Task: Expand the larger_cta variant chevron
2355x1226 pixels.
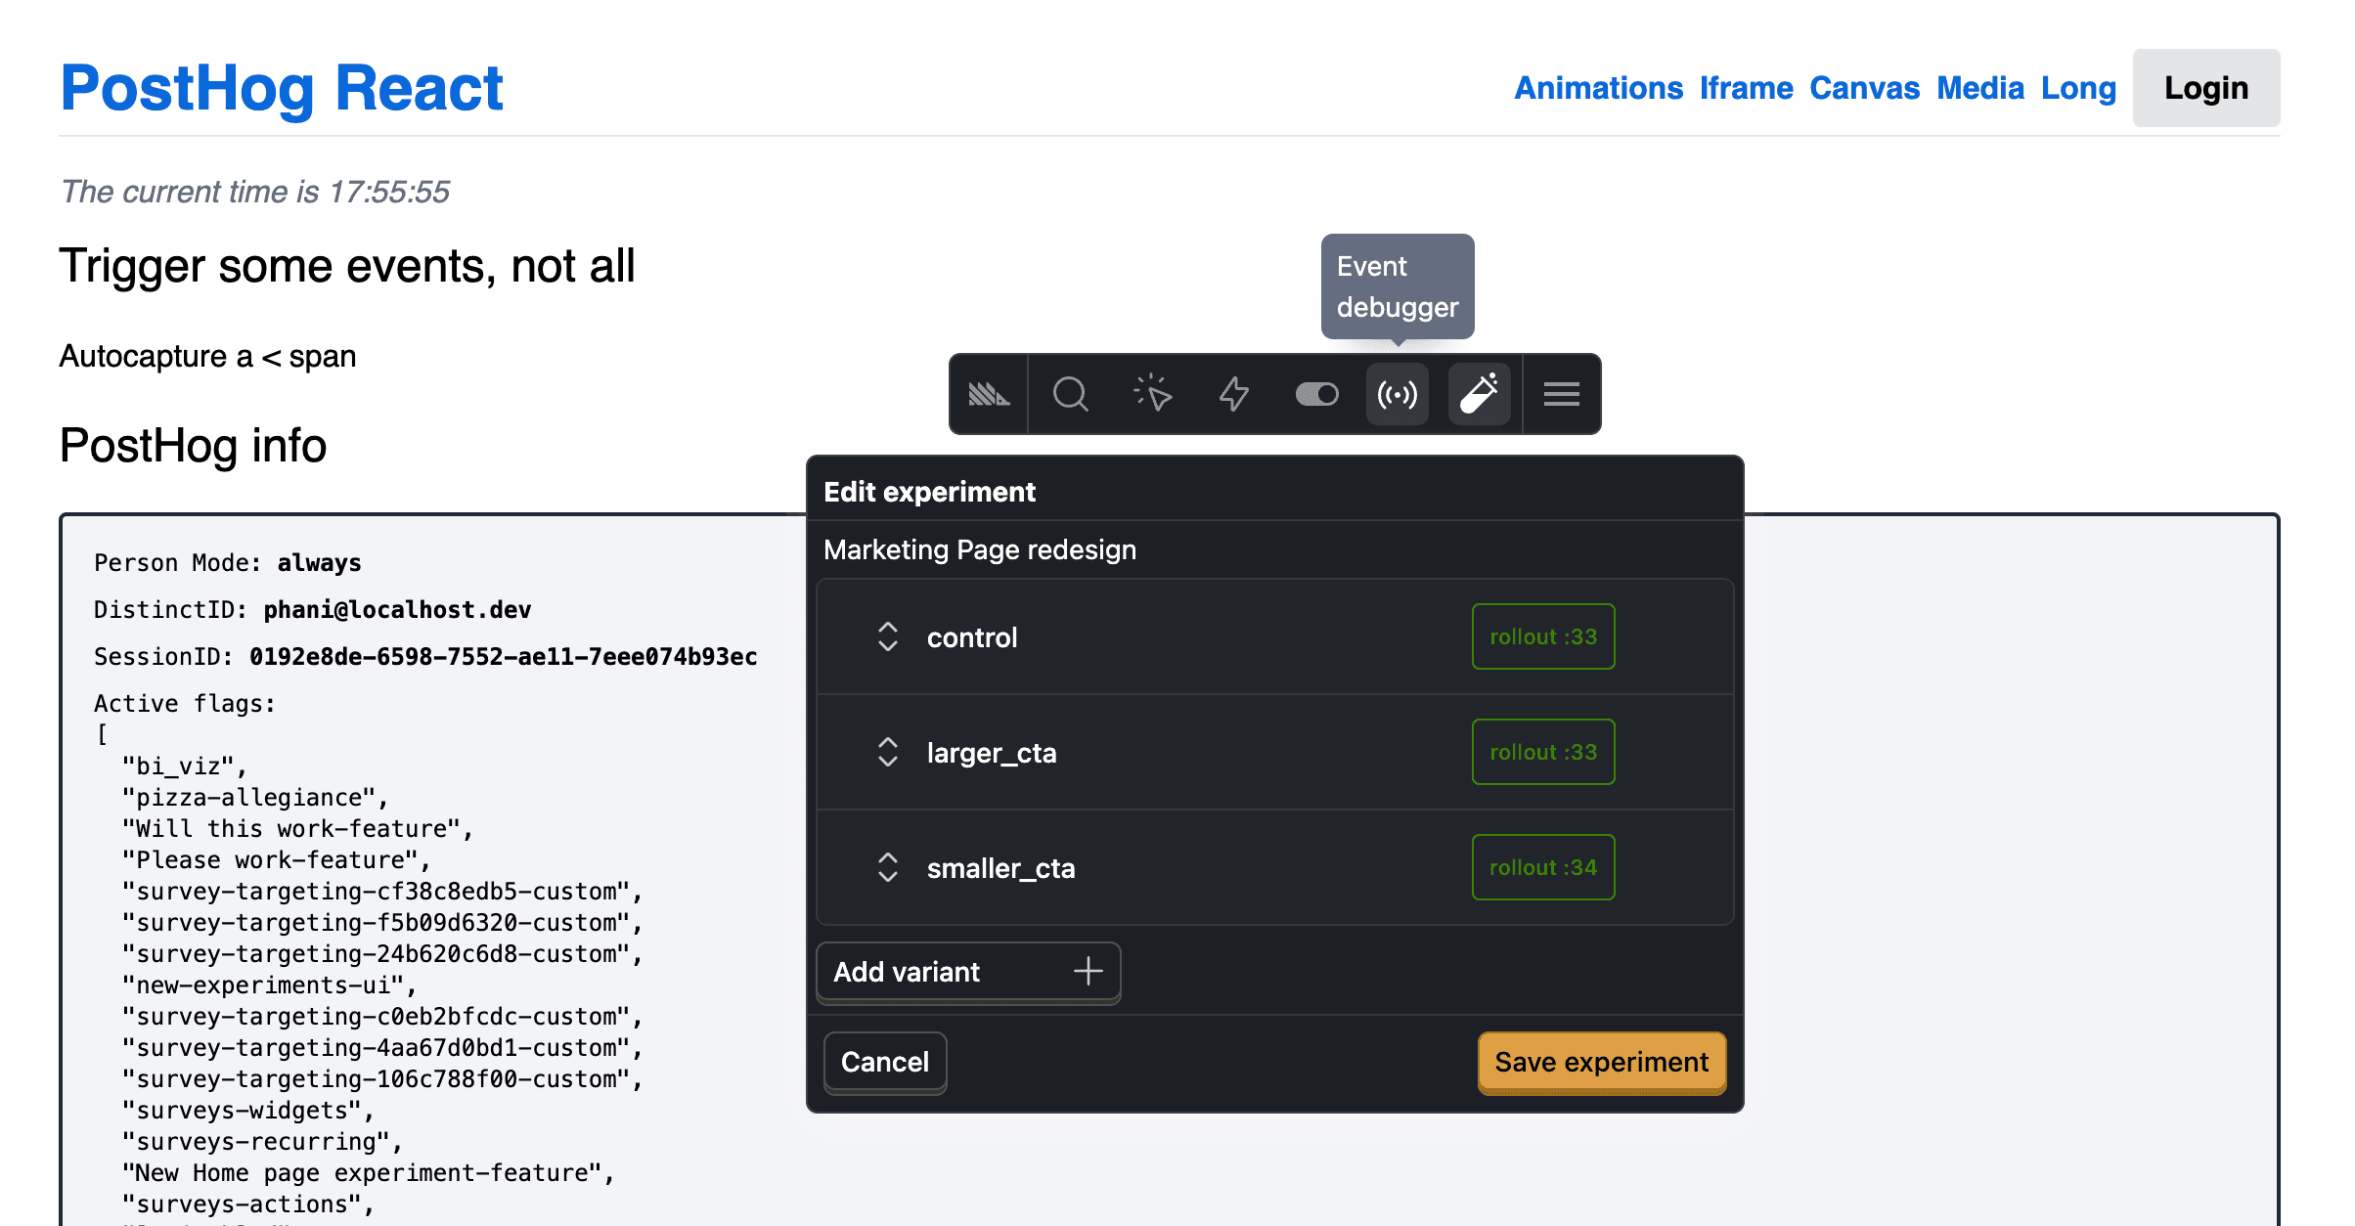Action: 887,752
